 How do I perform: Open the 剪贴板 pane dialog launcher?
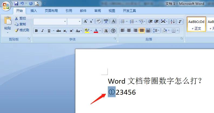click(x=29, y=39)
